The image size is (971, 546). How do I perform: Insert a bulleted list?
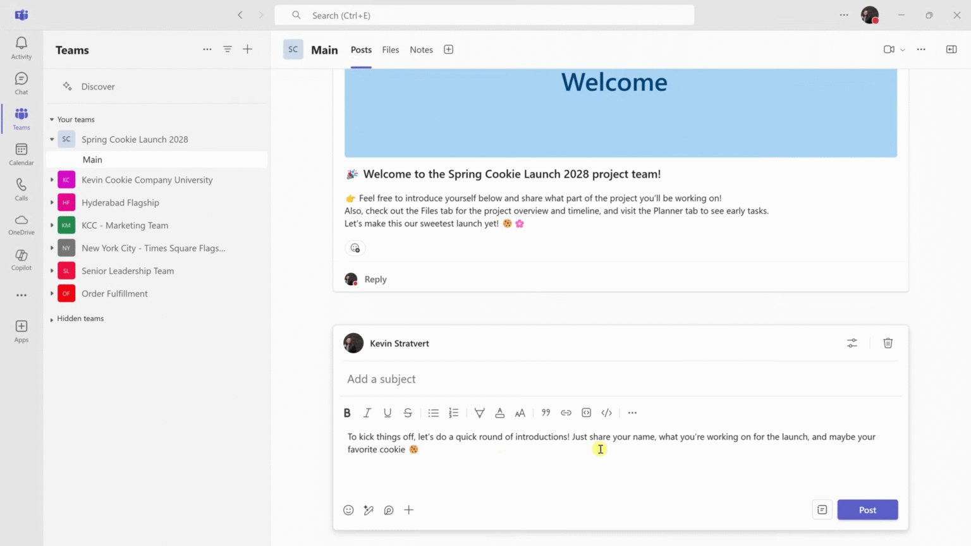tap(433, 413)
